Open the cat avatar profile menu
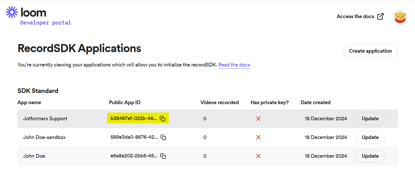The height and width of the screenshot is (181, 415). (x=400, y=17)
